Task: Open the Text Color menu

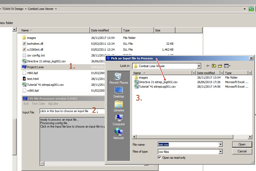Action: pyautogui.click(x=38, y=104)
